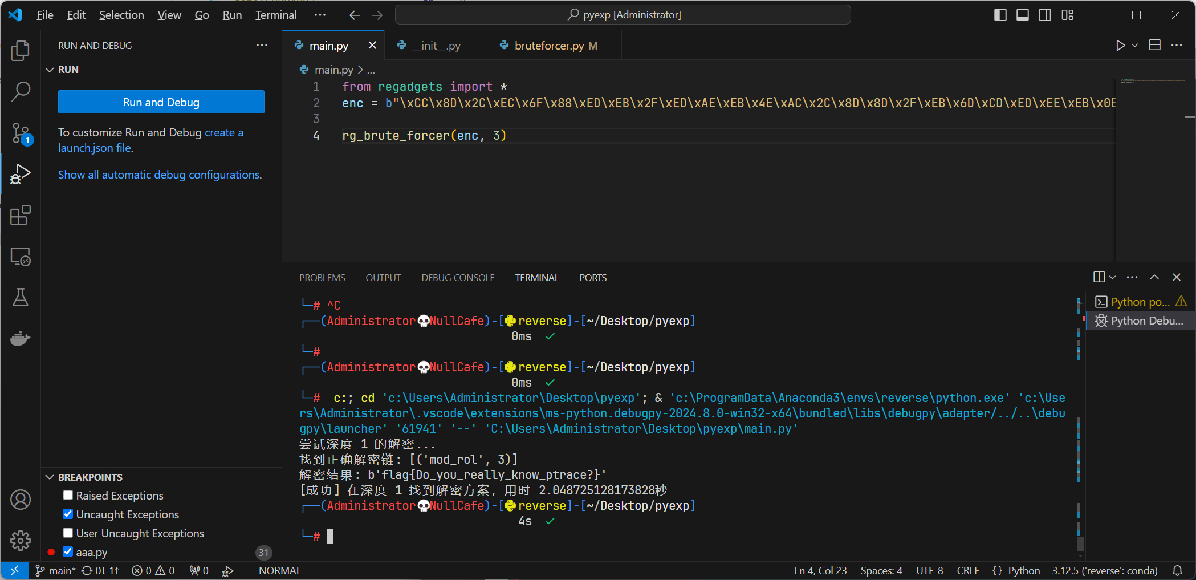The height and width of the screenshot is (580, 1196).
Task: Open the split terminal dropdown arrow
Action: pyautogui.click(x=1112, y=277)
